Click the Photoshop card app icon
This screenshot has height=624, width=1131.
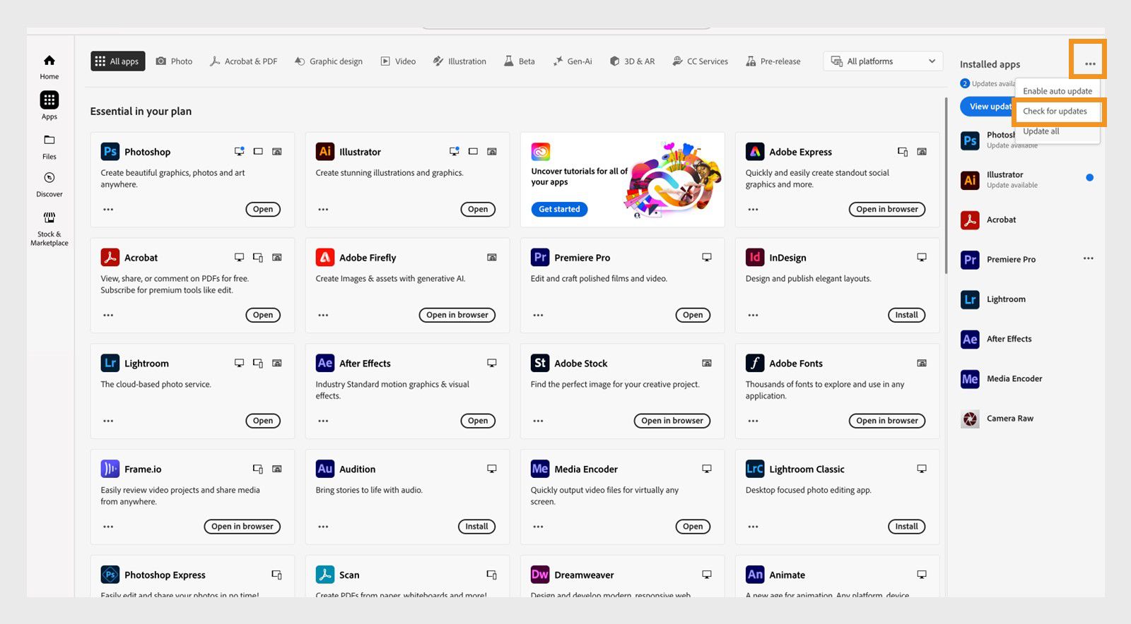(x=110, y=151)
